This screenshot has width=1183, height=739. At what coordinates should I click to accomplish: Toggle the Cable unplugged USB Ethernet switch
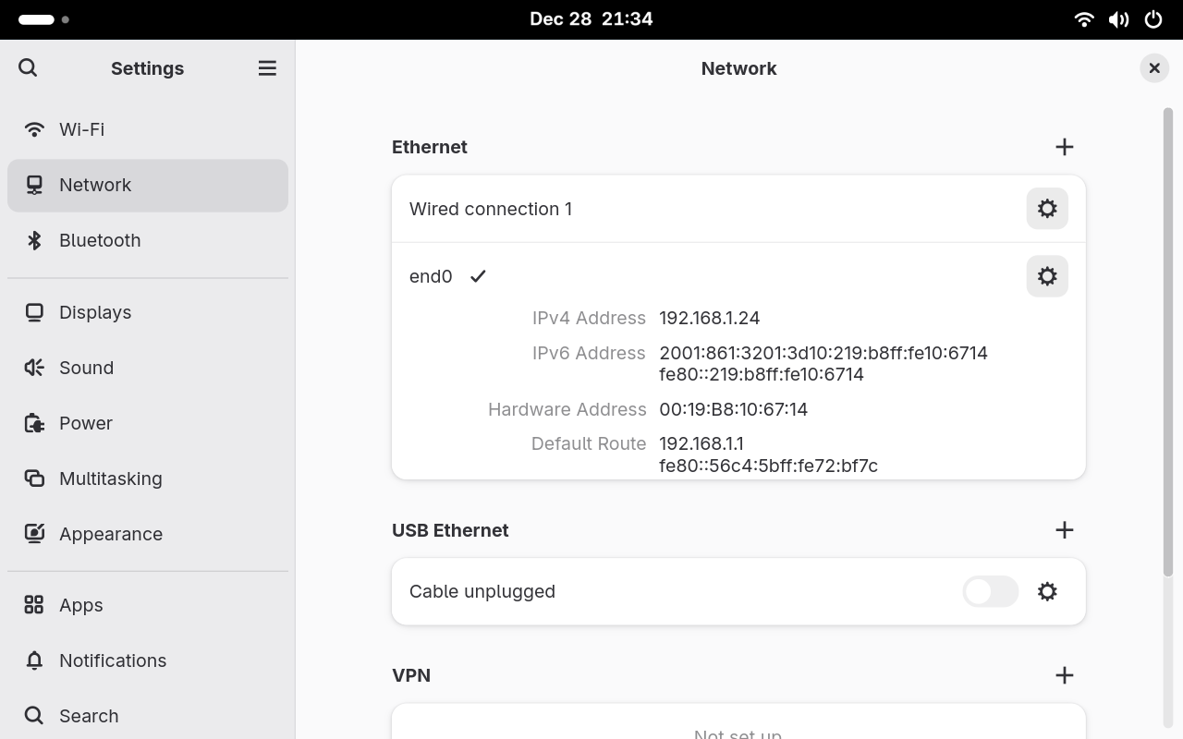tap(990, 591)
